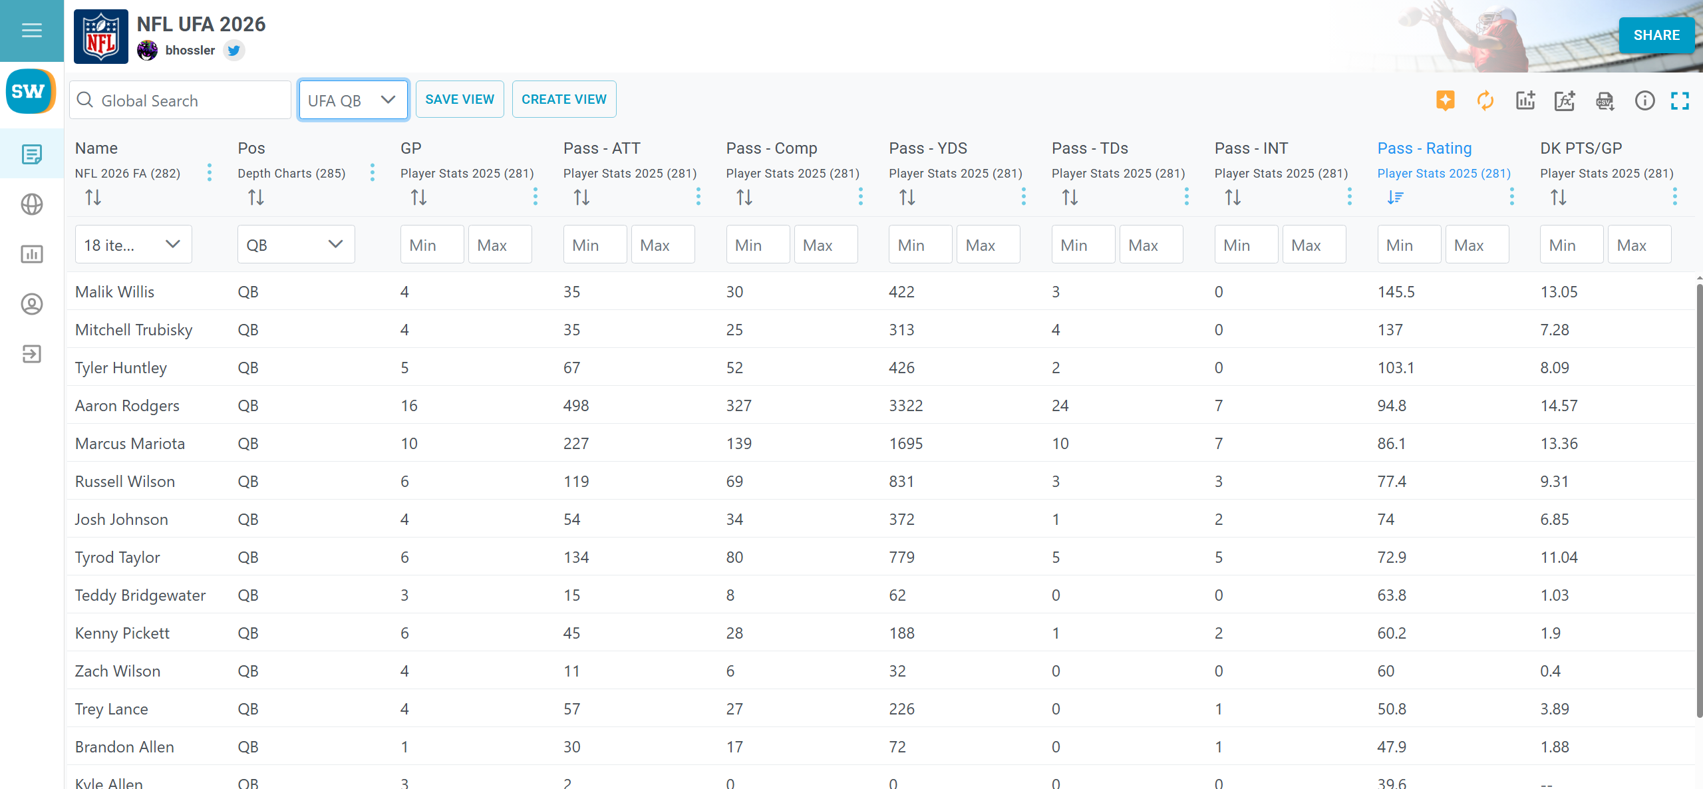Click the vertical scrollbar of the table
The image size is (1703, 789).
tap(1698, 499)
